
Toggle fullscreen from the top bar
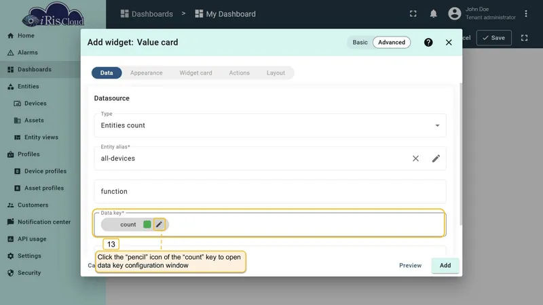click(413, 14)
